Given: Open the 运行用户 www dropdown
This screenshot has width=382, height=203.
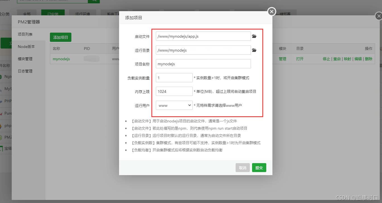Looking at the screenshot, I should tap(174, 105).
